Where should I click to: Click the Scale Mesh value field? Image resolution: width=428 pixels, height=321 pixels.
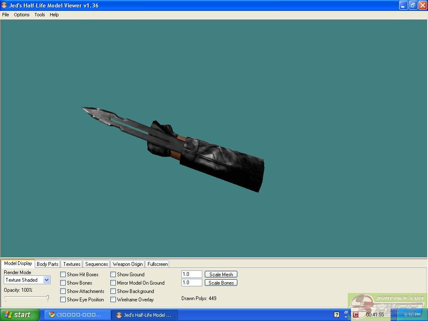(191, 274)
